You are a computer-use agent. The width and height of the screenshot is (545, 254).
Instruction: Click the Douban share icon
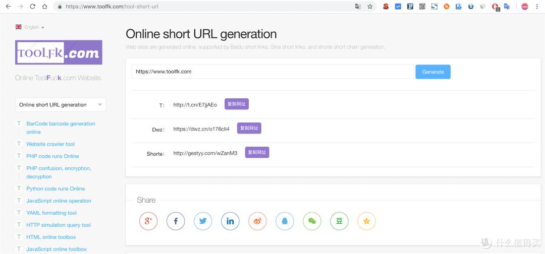339,221
